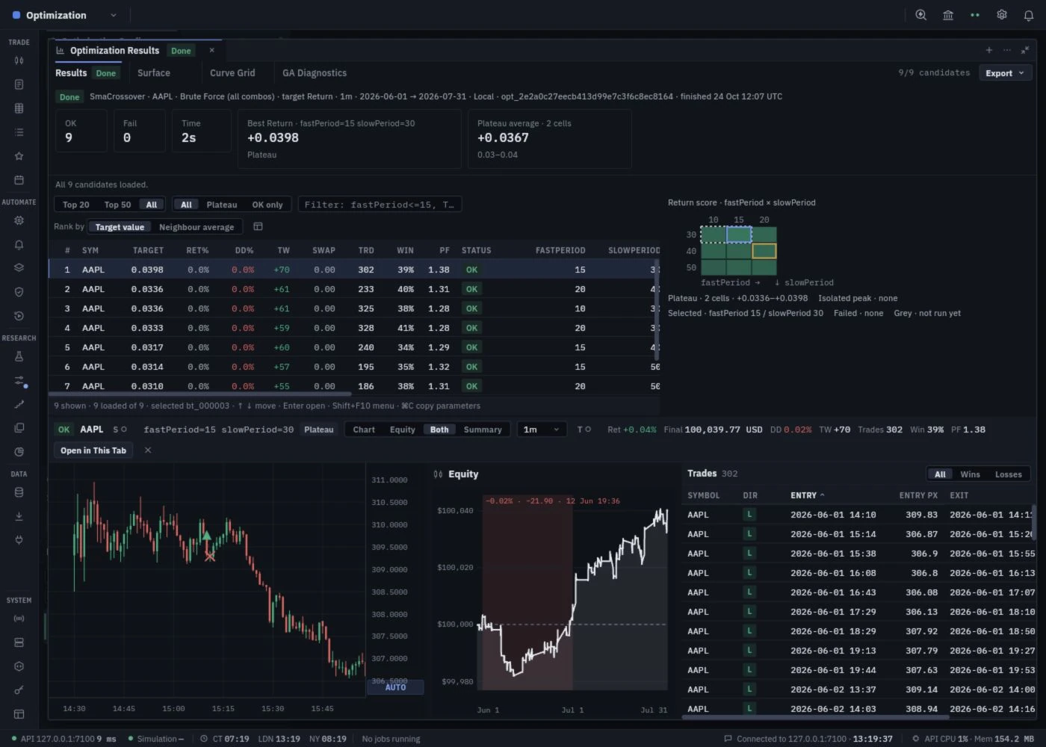Image resolution: width=1046 pixels, height=747 pixels.
Task: Show only Wins in the Trades panel
Action: (970, 474)
